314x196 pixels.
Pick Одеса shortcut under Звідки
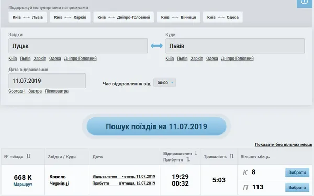(55, 59)
